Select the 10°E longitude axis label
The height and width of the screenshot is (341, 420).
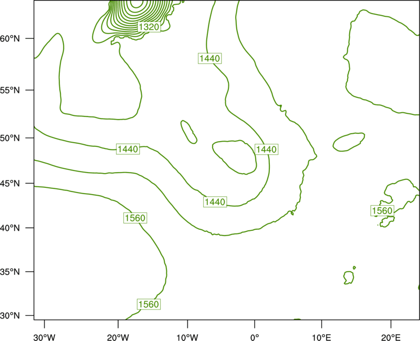(321, 337)
